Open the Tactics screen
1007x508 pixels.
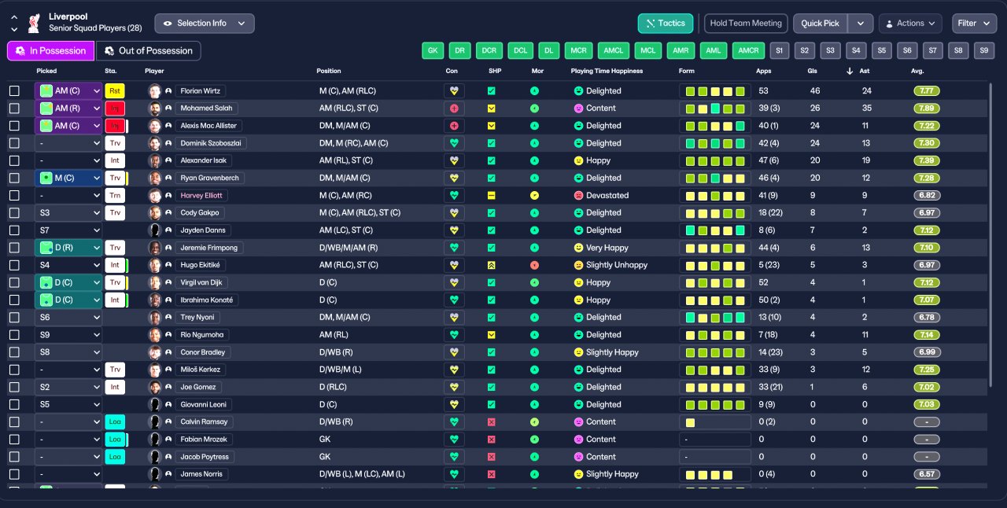tap(666, 24)
